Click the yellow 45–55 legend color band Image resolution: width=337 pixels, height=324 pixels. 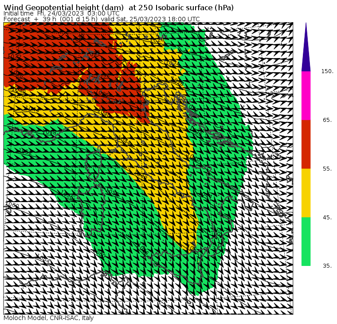pyautogui.click(x=306, y=193)
